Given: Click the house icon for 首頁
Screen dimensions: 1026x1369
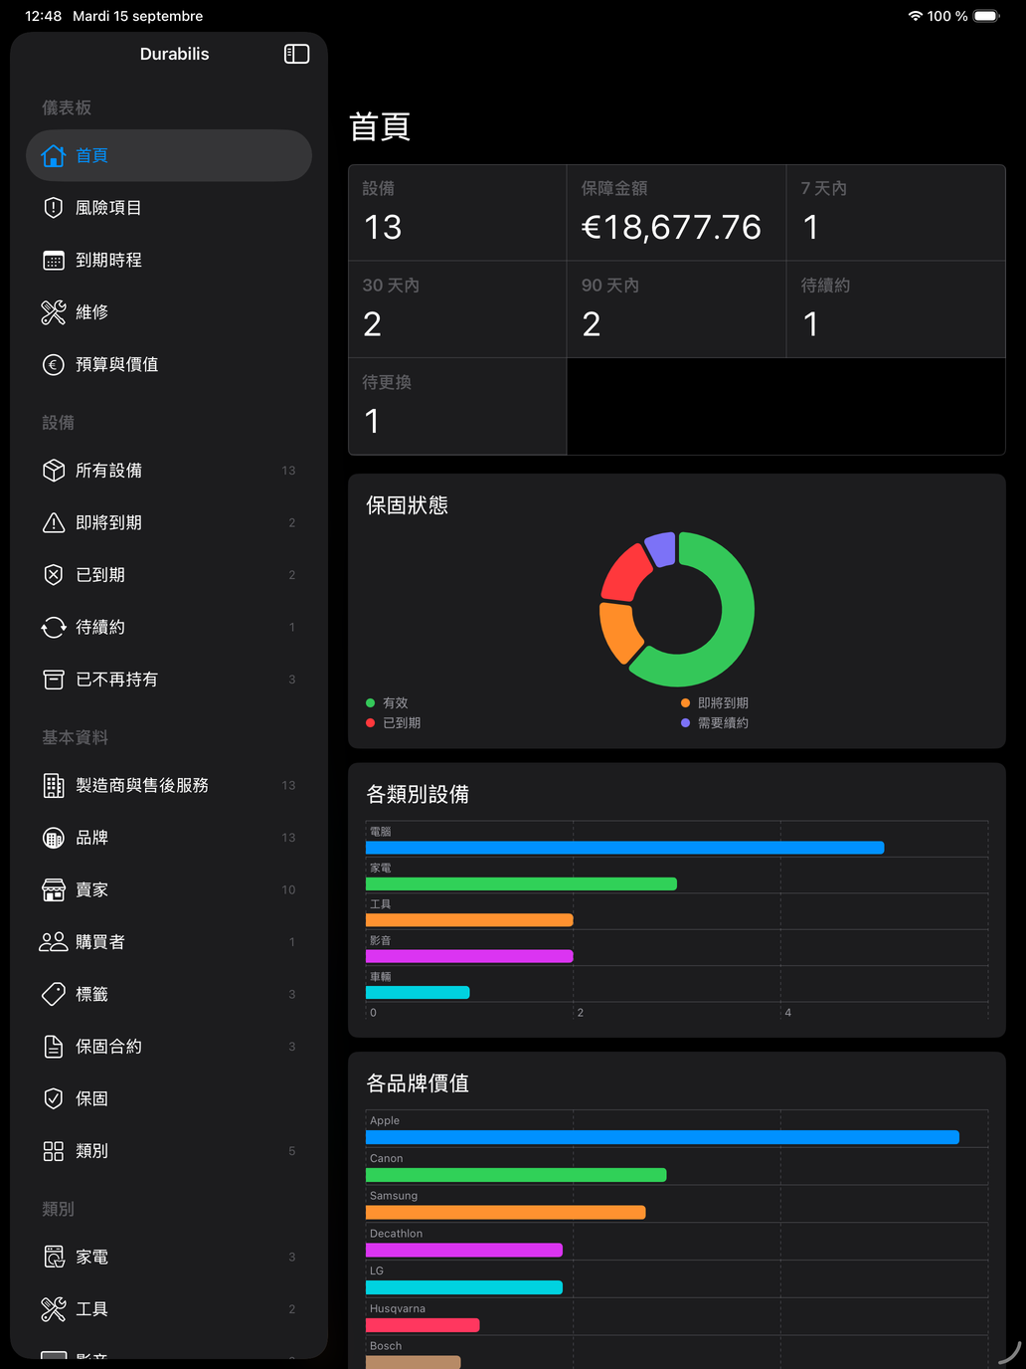Looking at the screenshot, I should (54, 155).
